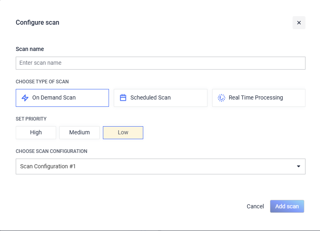Screen dimensions: 320x231
Task: Click the spinning Real Time Processing icon
Action: [x=222, y=98]
